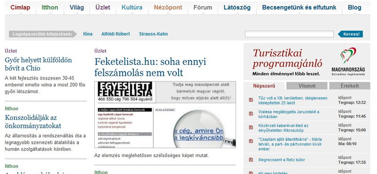Open the Kultúra section in navigation
This screenshot has height=174, width=377.
coord(132,8)
